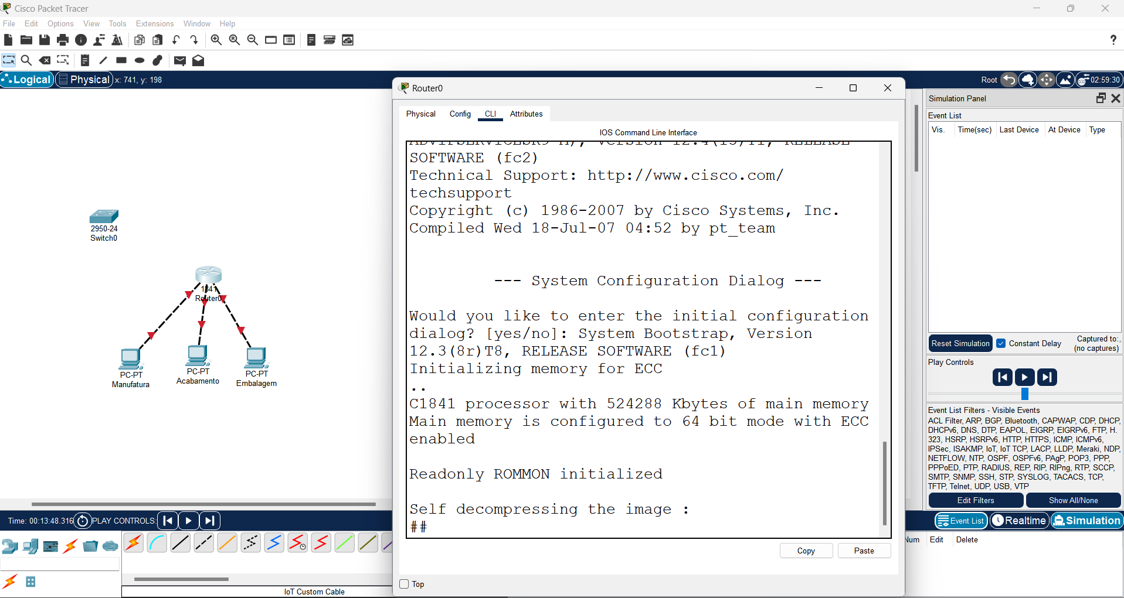Switch to Router0 Physical tab
This screenshot has width=1124, height=598.
coord(421,114)
